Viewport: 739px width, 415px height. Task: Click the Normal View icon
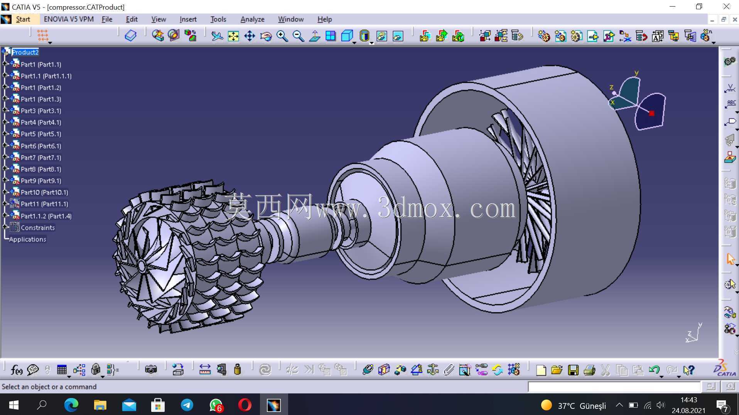tap(314, 36)
